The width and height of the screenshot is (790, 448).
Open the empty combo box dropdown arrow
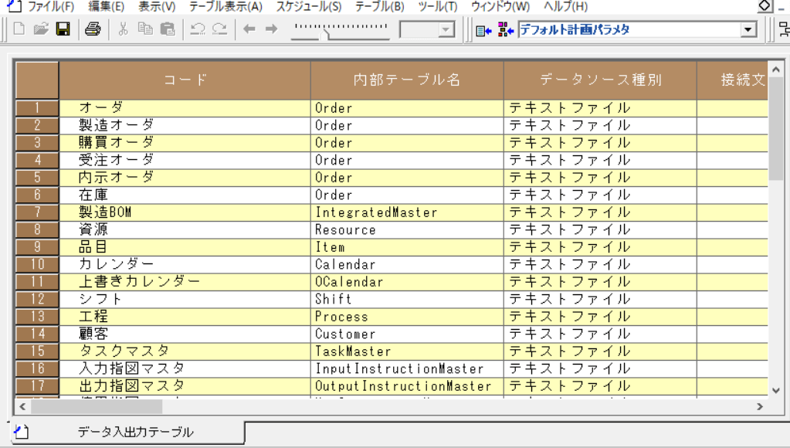click(446, 29)
